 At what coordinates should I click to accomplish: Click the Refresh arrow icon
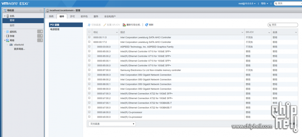(x=147, y=25)
